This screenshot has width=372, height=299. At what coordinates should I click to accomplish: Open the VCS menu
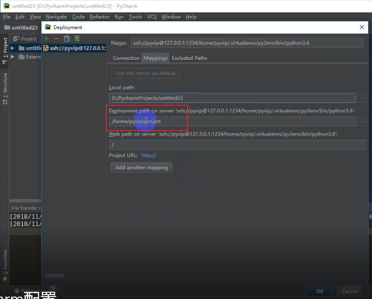point(152,17)
